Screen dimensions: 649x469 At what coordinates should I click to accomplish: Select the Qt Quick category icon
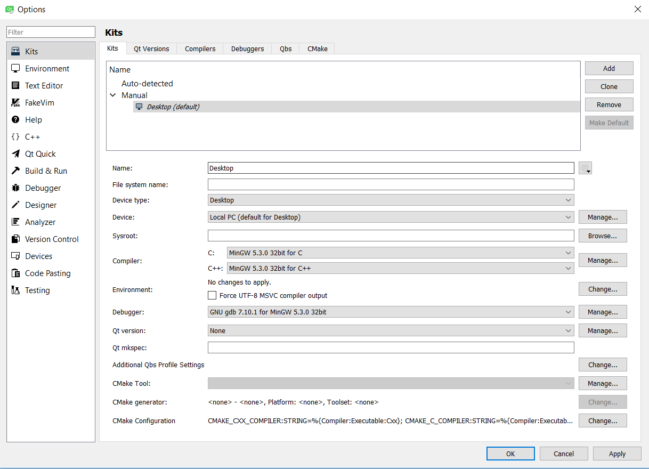click(15, 154)
